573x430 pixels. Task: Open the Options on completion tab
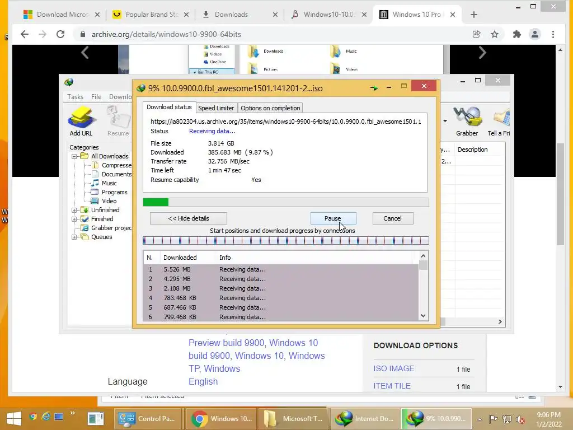click(270, 108)
